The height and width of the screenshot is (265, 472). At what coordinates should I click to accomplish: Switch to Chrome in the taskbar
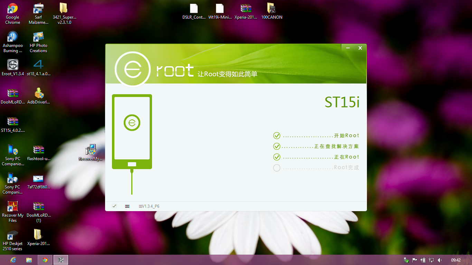click(45, 260)
